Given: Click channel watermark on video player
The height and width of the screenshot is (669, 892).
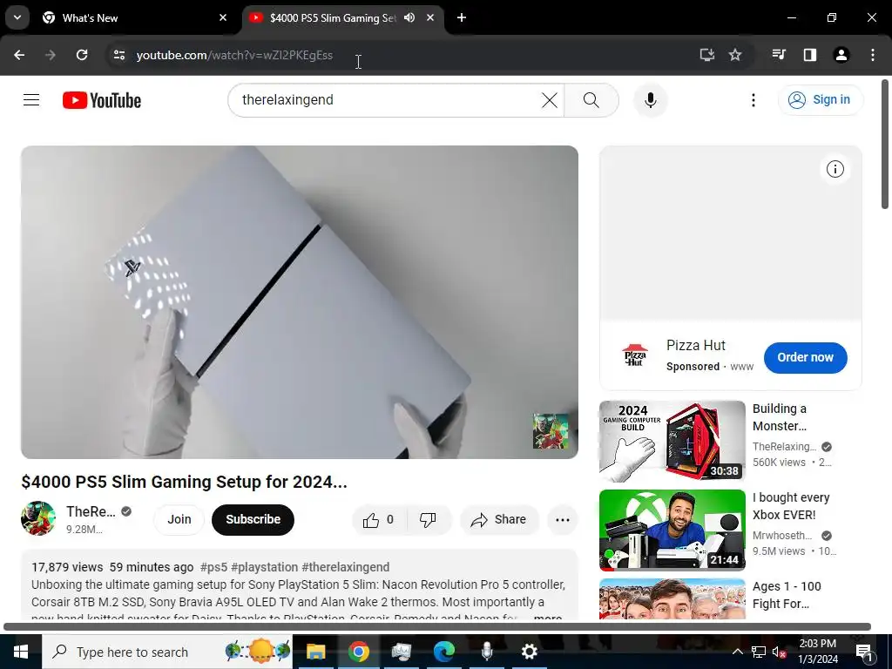Looking at the screenshot, I should 551,430.
